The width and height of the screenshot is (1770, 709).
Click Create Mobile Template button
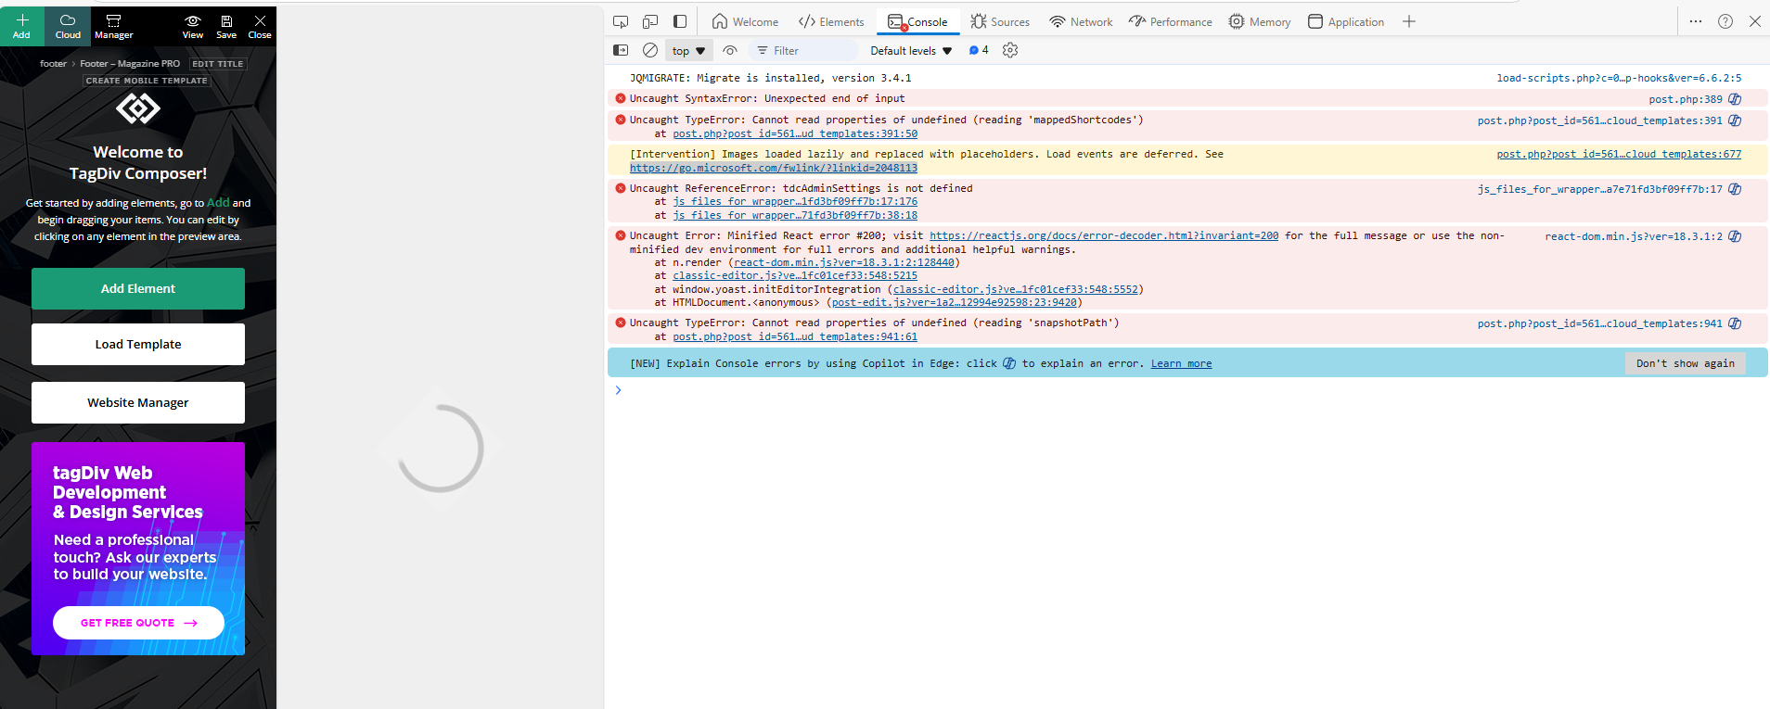(147, 81)
